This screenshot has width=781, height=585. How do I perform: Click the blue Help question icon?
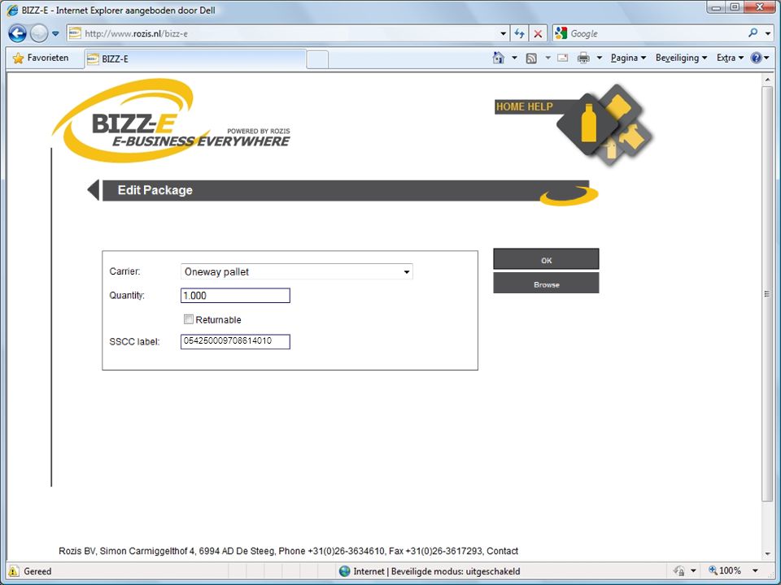tap(756, 58)
